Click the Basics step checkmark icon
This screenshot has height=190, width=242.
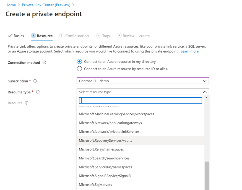tap(10, 36)
